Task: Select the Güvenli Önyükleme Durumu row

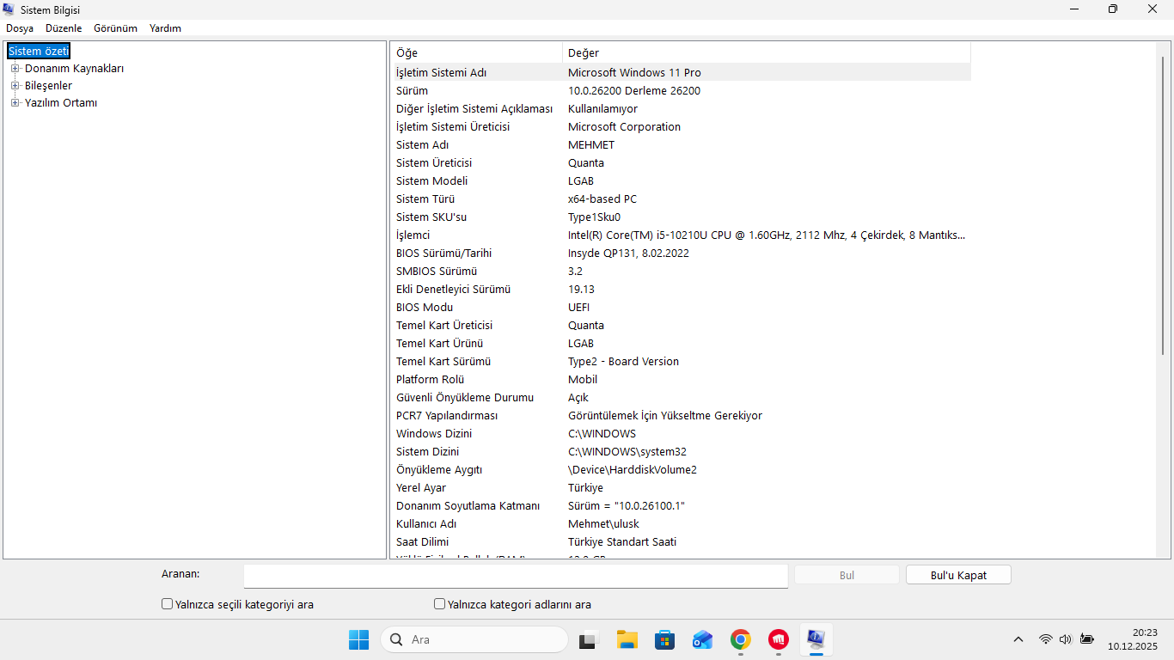Action: point(681,398)
